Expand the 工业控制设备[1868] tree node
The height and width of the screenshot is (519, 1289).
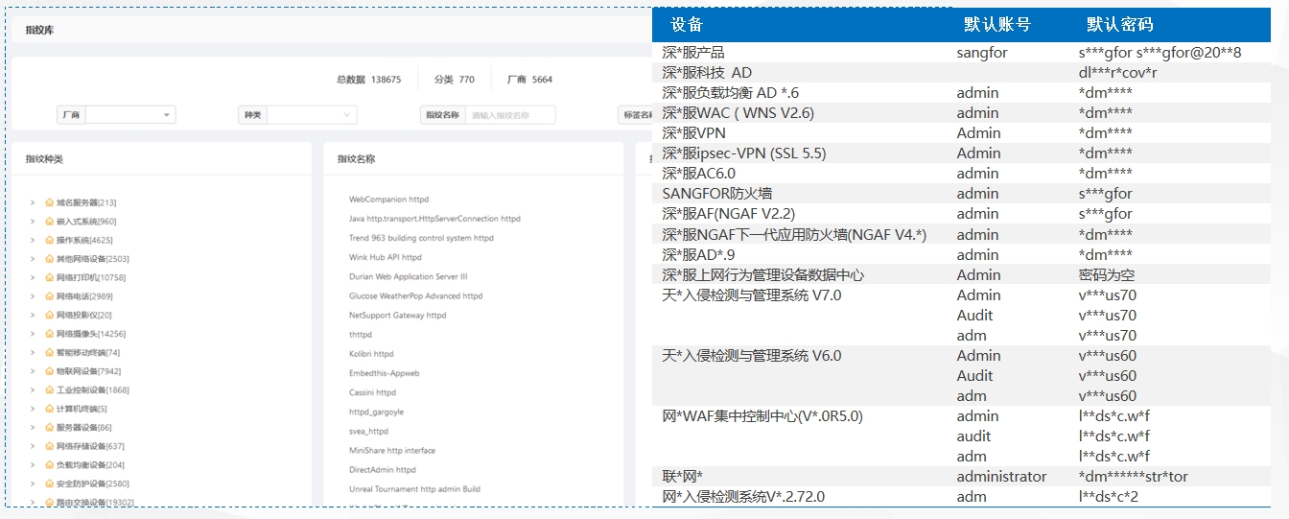coord(33,389)
